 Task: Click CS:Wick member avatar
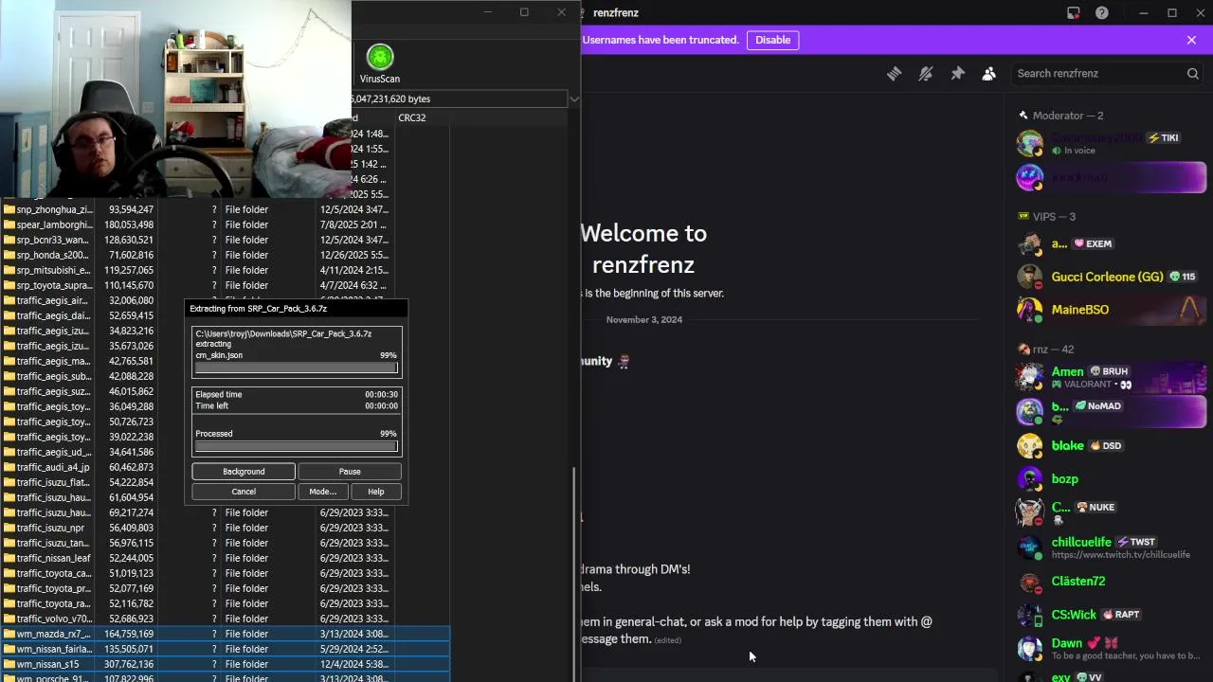point(1029,615)
